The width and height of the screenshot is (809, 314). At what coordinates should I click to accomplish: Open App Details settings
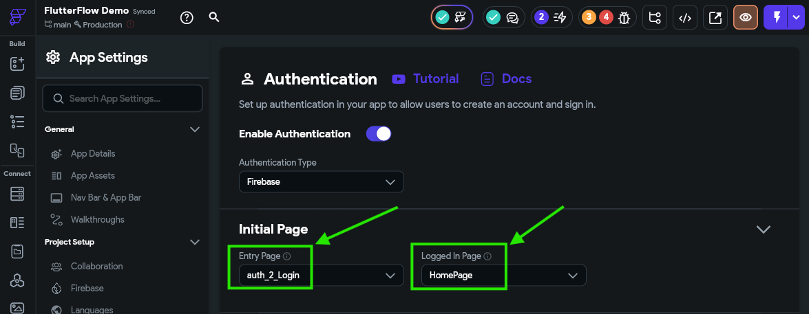point(93,154)
